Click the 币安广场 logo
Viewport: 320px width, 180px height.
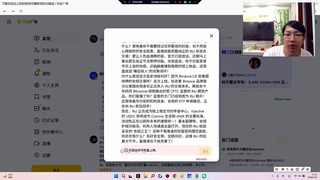(27, 22)
